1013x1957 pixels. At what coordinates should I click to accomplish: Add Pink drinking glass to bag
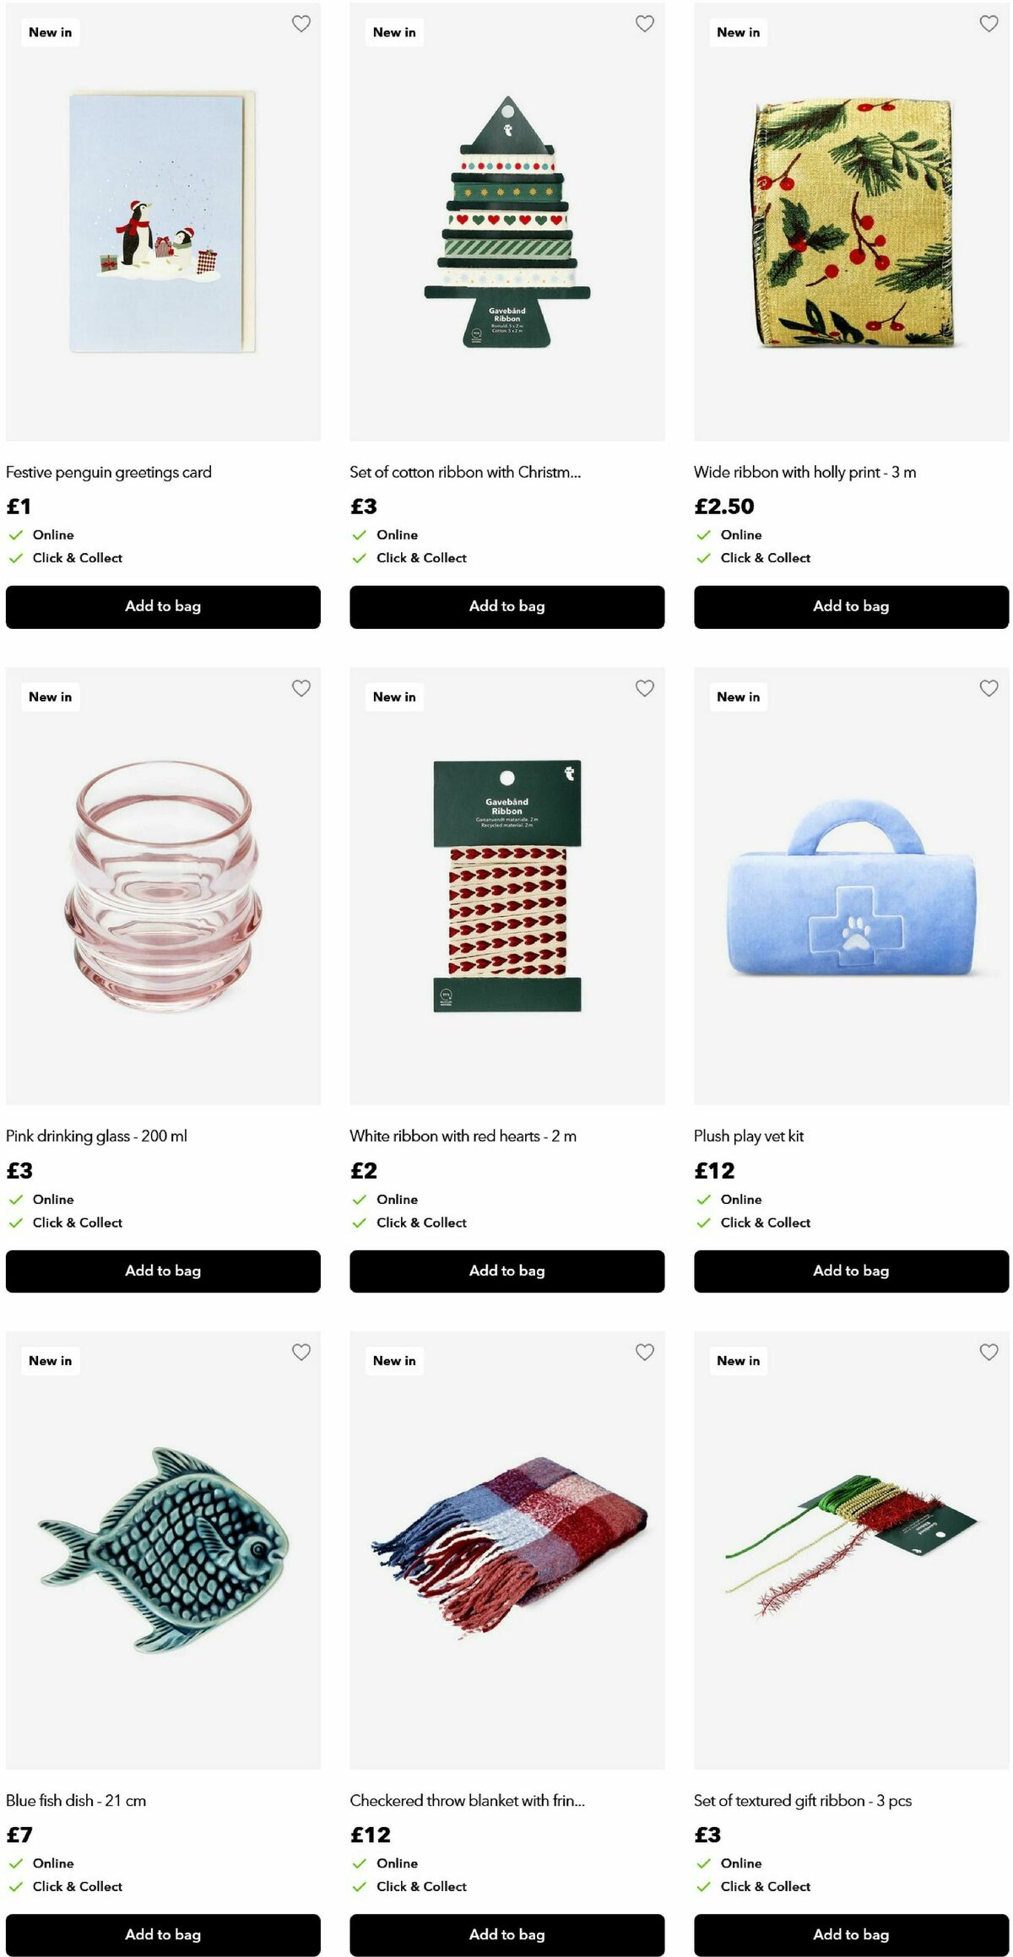pyautogui.click(x=163, y=1271)
